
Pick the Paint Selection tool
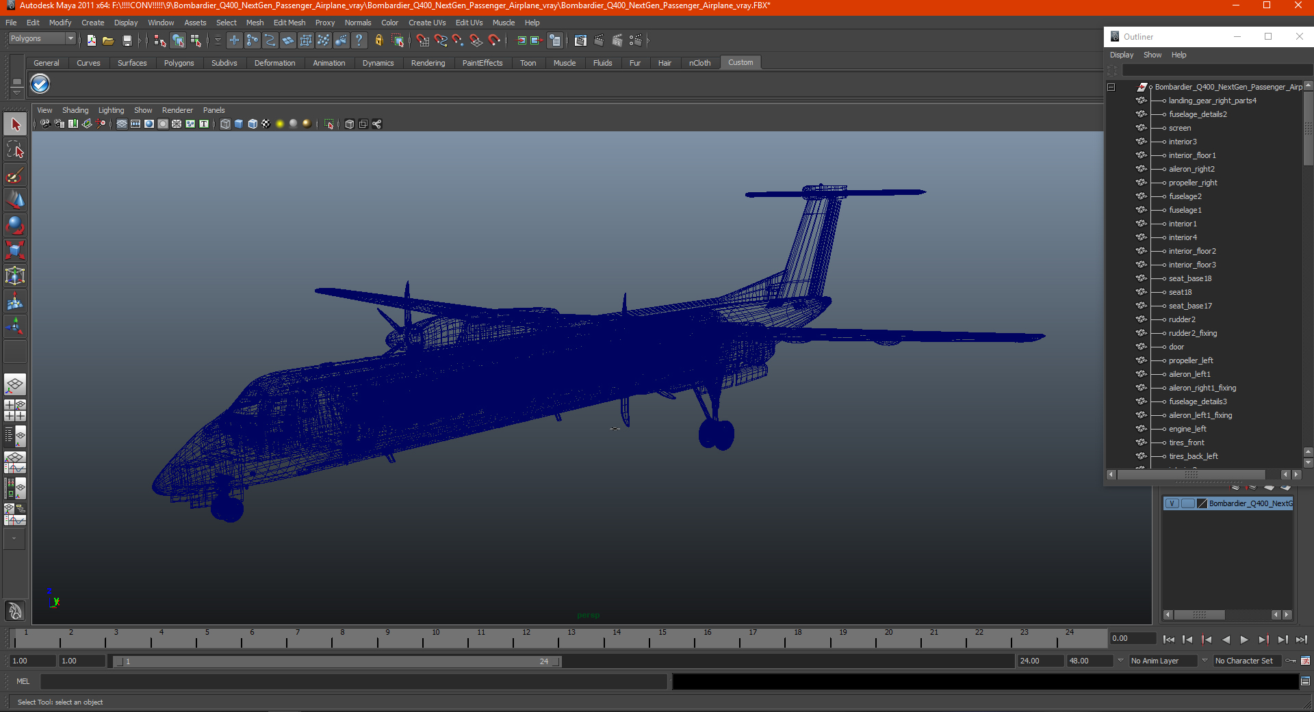click(x=15, y=175)
